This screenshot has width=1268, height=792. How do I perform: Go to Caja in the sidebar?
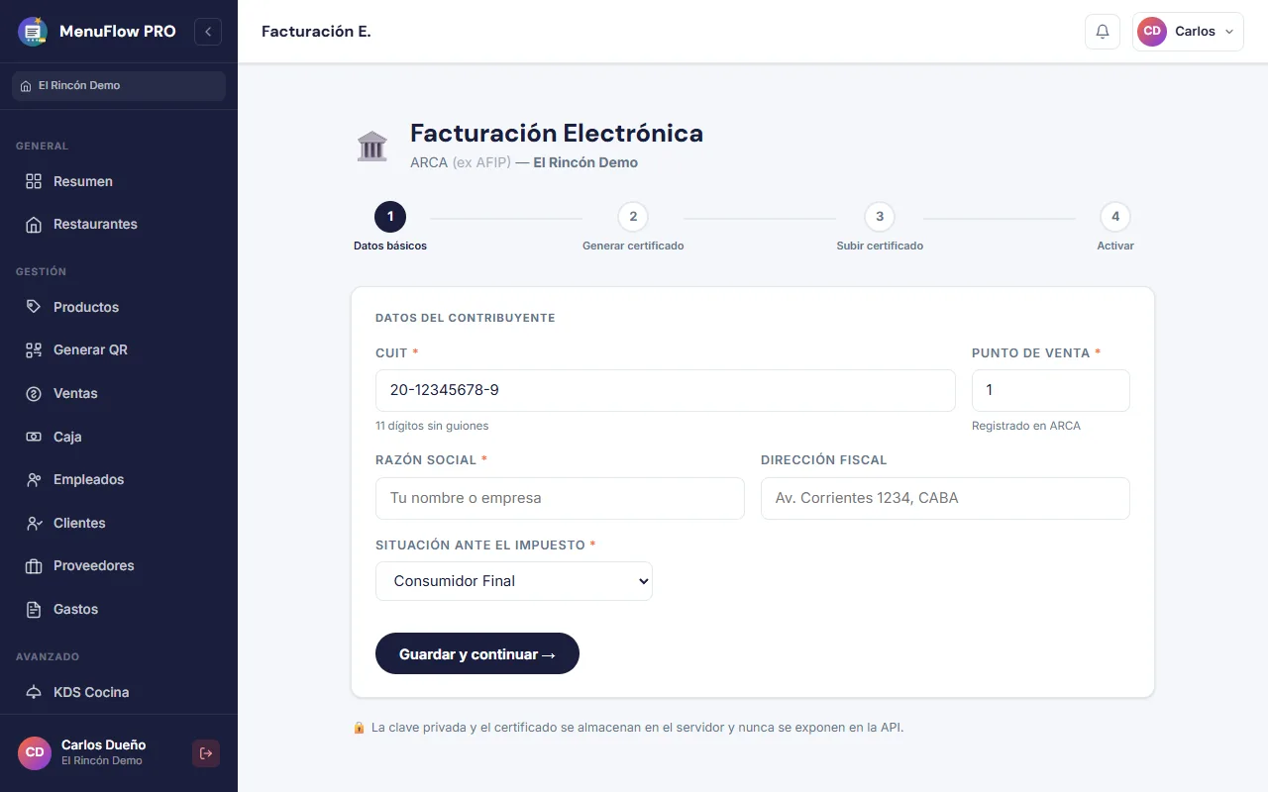119,437
